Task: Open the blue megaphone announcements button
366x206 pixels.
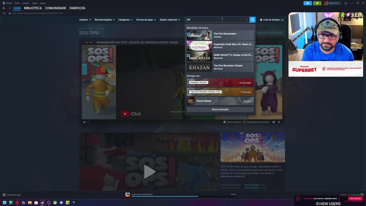Action: (x=308, y=3)
